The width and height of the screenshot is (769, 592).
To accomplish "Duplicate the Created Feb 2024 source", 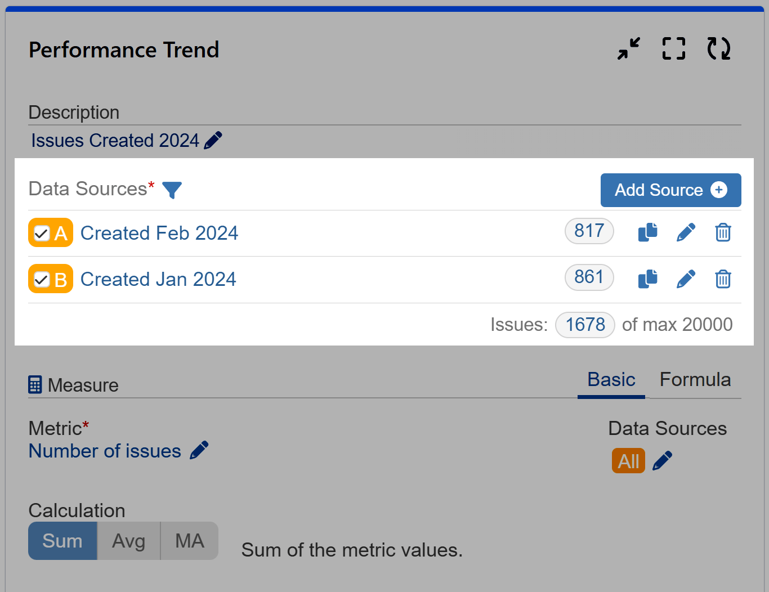I will 647,232.
